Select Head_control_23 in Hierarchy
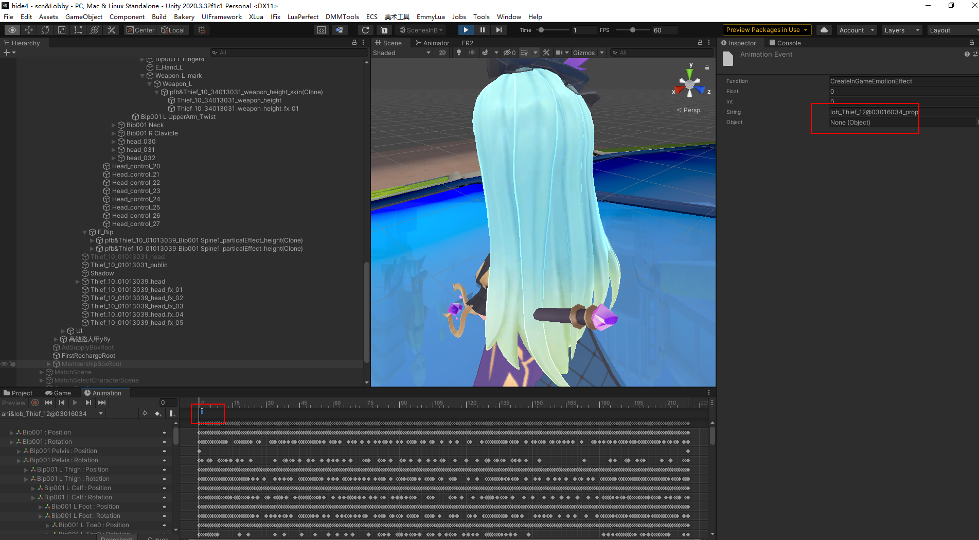Screen dimensions: 979x540 pos(136,191)
